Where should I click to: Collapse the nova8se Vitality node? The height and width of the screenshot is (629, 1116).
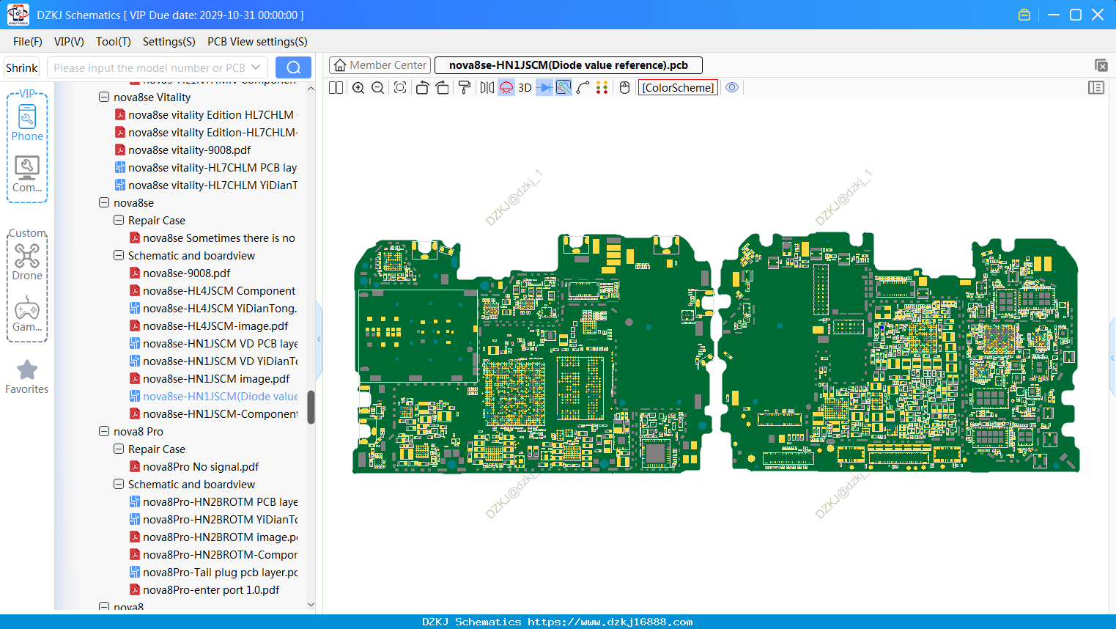104,97
